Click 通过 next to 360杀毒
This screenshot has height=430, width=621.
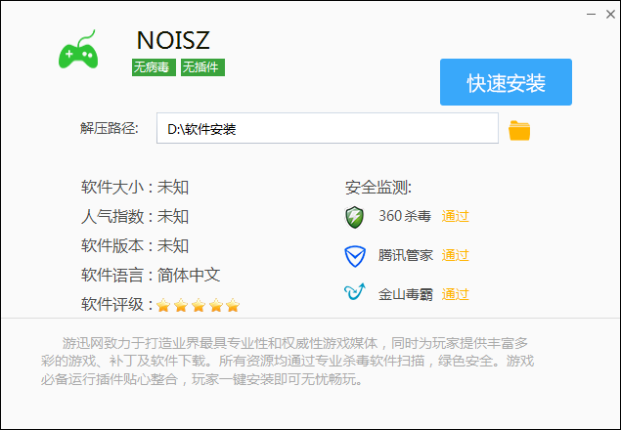click(x=456, y=216)
